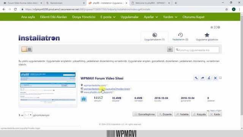Expand the E-posta dropdown menu
The height and width of the screenshot is (137, 243).
coord(108,17)
